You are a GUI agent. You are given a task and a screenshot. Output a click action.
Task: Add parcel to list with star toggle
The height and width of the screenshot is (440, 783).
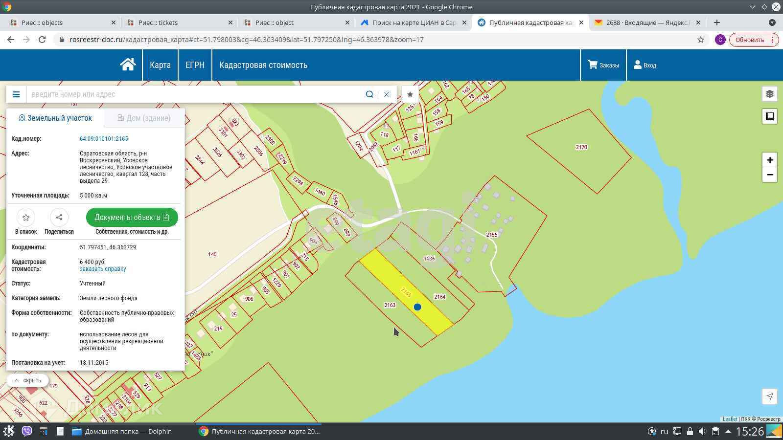26,218
